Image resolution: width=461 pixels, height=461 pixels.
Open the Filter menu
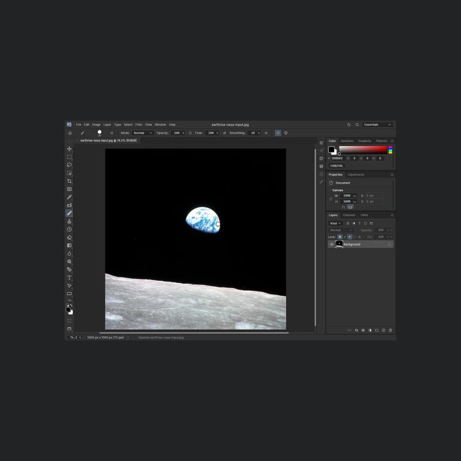click(139, 124)
